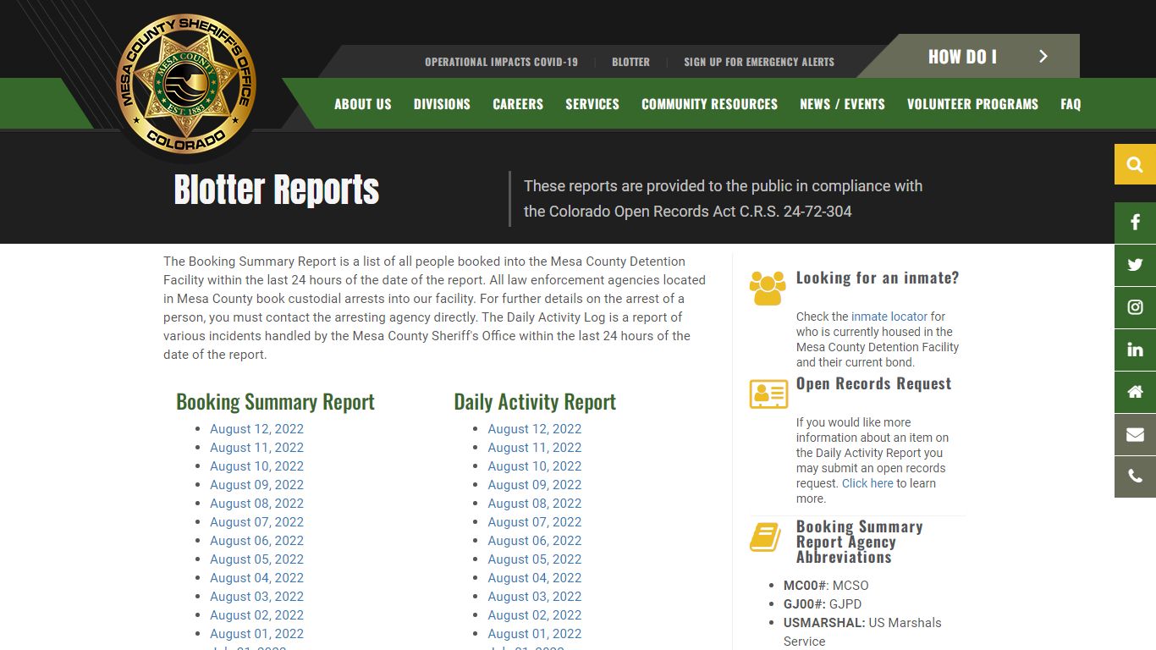Click the people group icon beside inmate heading
The image size is (1156, 650).
point(768,289)
